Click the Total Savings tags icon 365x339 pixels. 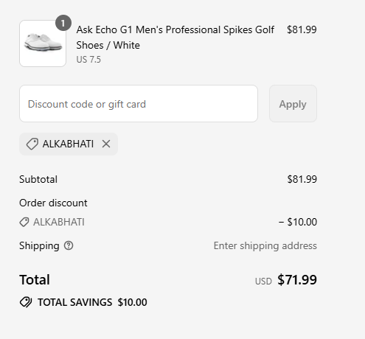[26, 302]
